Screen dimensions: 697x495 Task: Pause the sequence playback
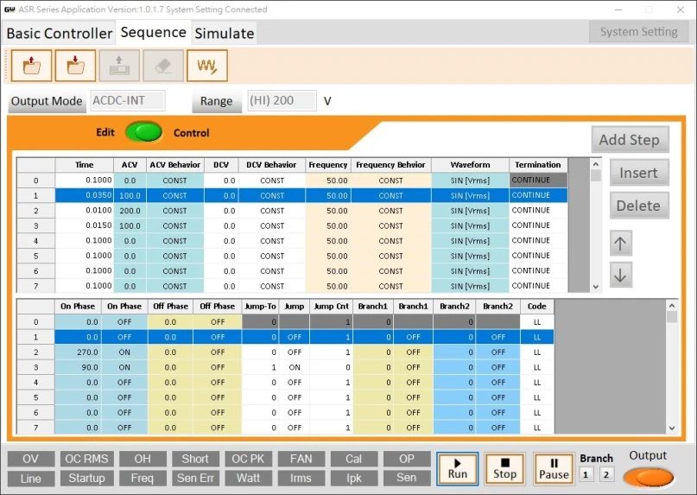(x=554, y=469)
